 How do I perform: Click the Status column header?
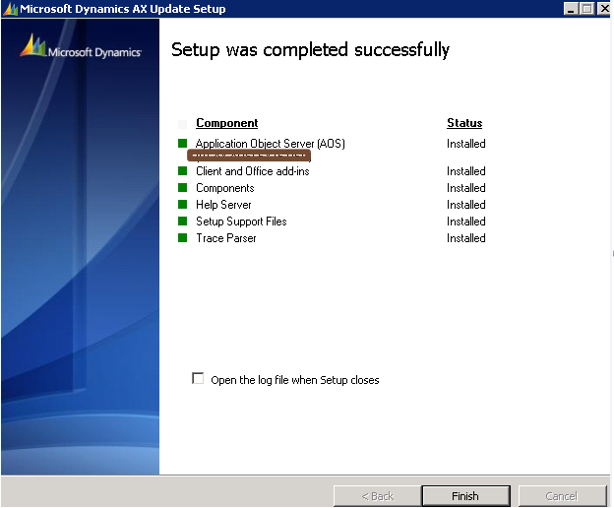464,123
